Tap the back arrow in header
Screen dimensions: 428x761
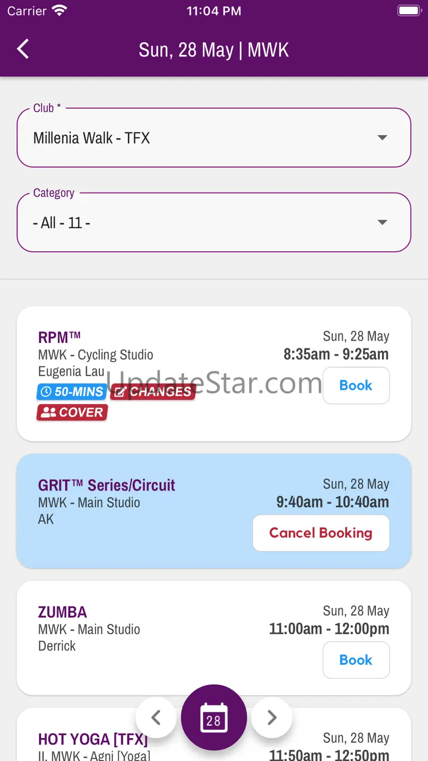coord(22,49)
